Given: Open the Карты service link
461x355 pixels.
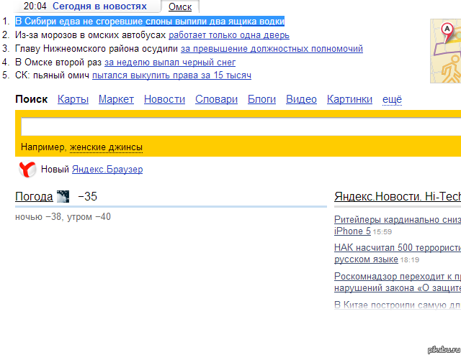Looking at the screenshot, I should tap(73, 100).
